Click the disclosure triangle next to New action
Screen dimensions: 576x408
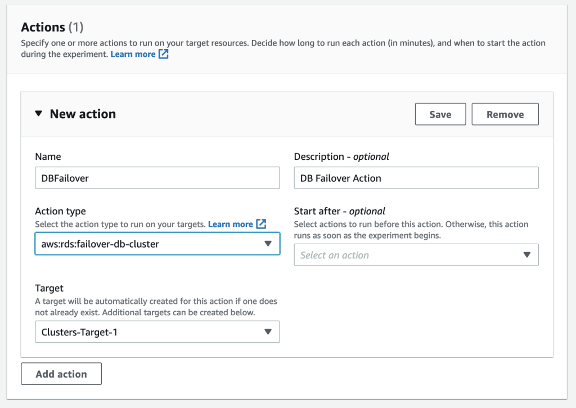(x=38, y=114)
